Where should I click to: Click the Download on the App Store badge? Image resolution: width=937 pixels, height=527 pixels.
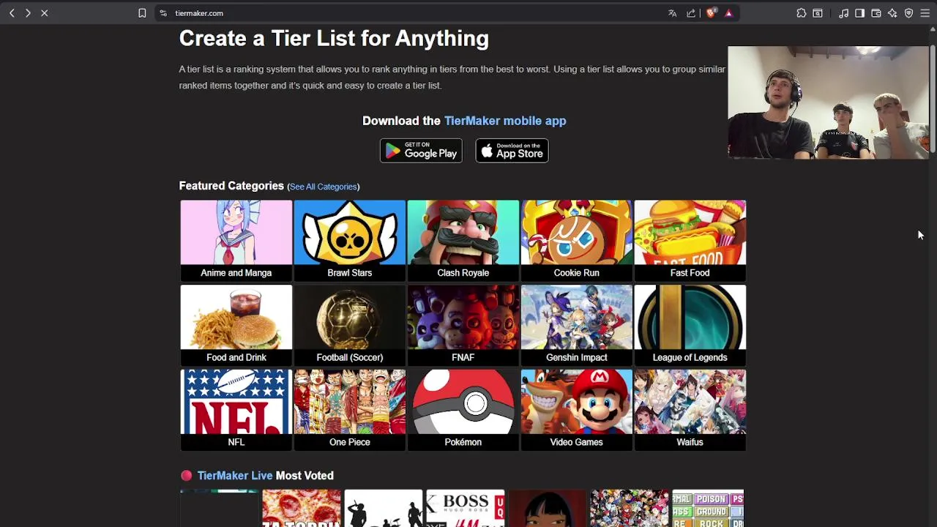pyautogui.click(x=512, y=151)
